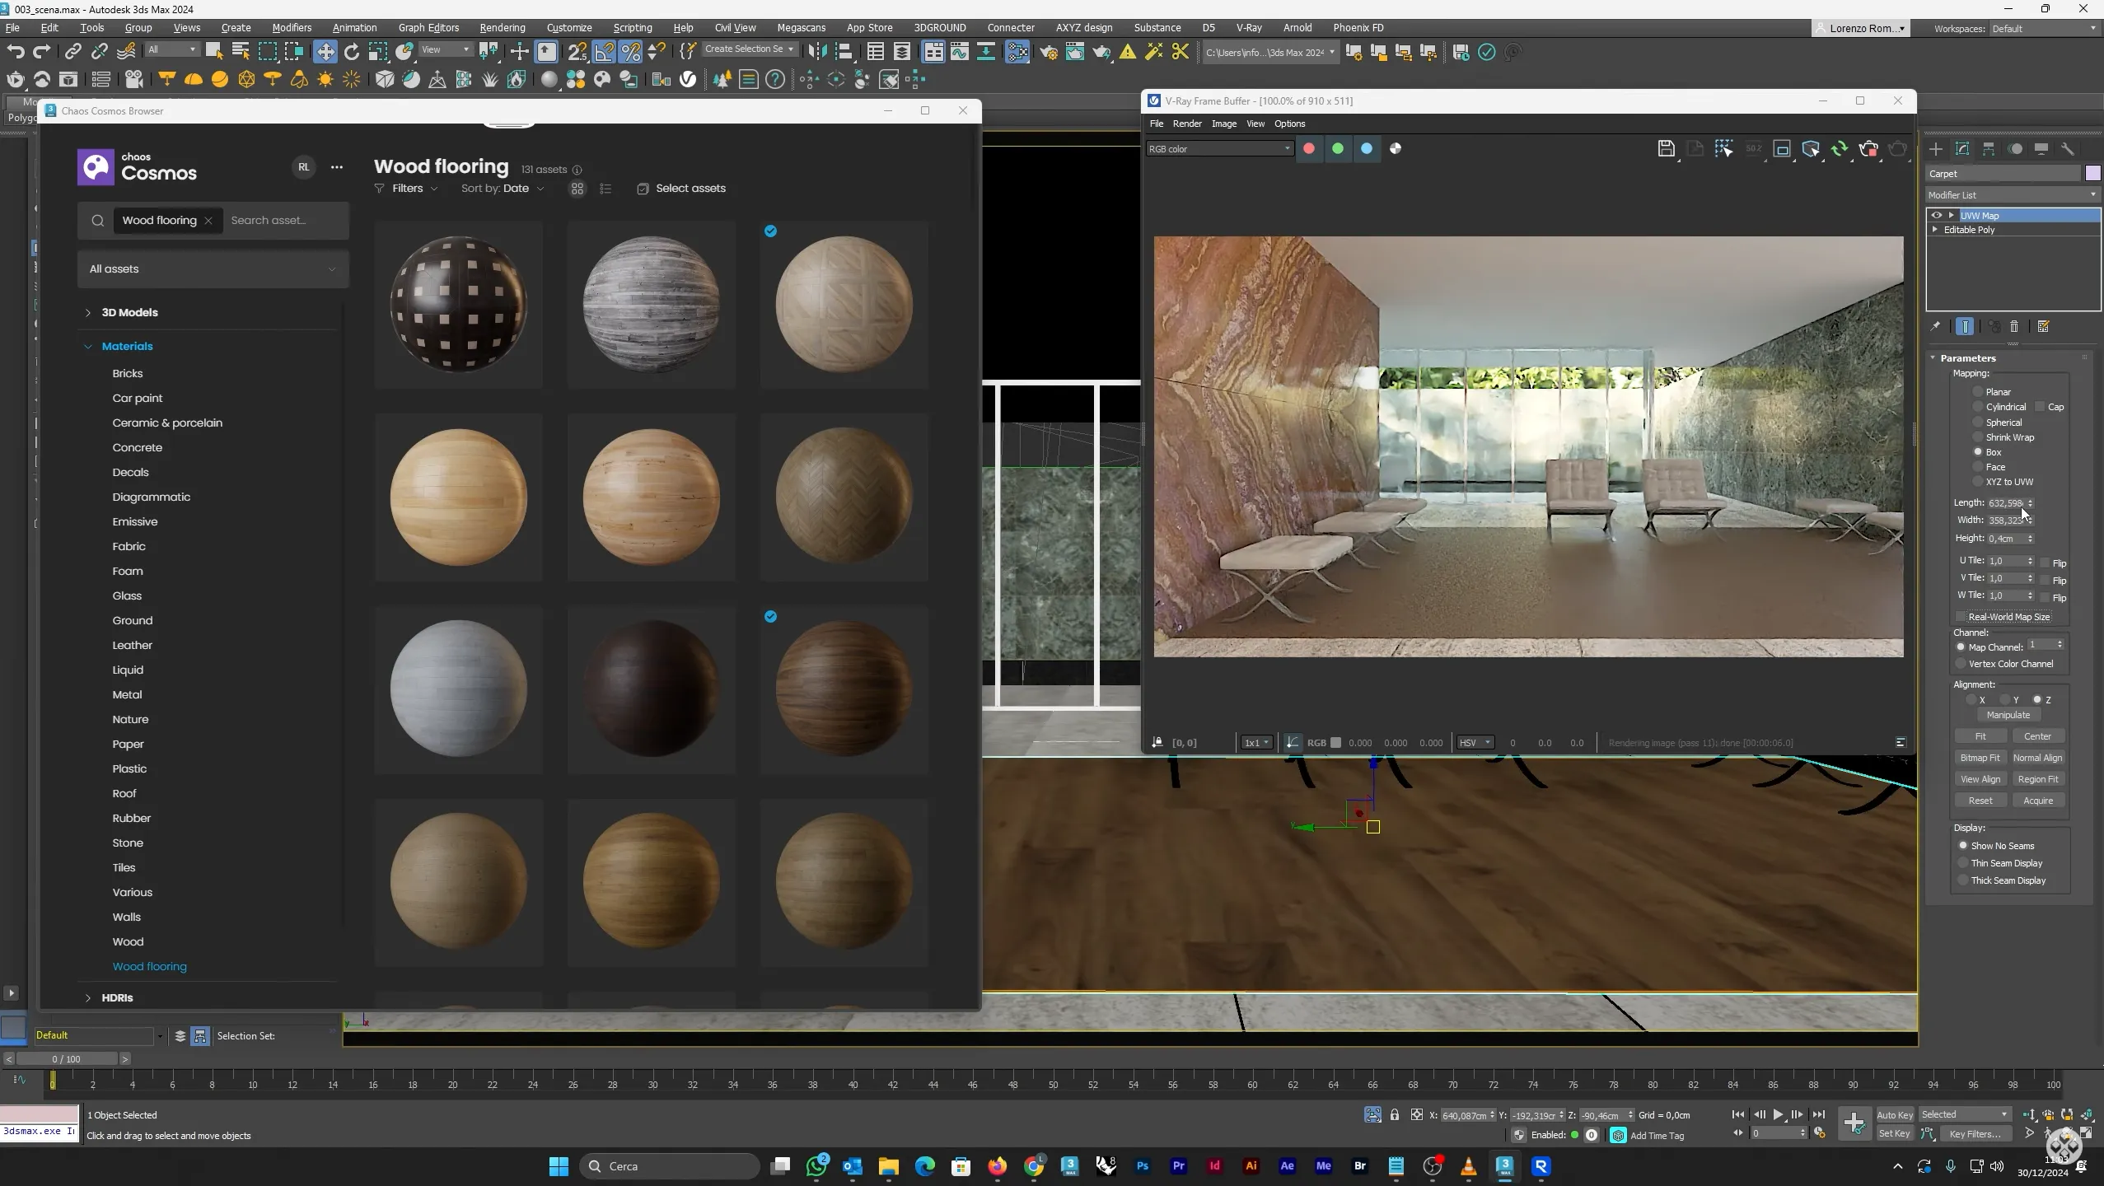
Task: Enable Real-World Map Size checkbox
Action: click(1961, 617)
